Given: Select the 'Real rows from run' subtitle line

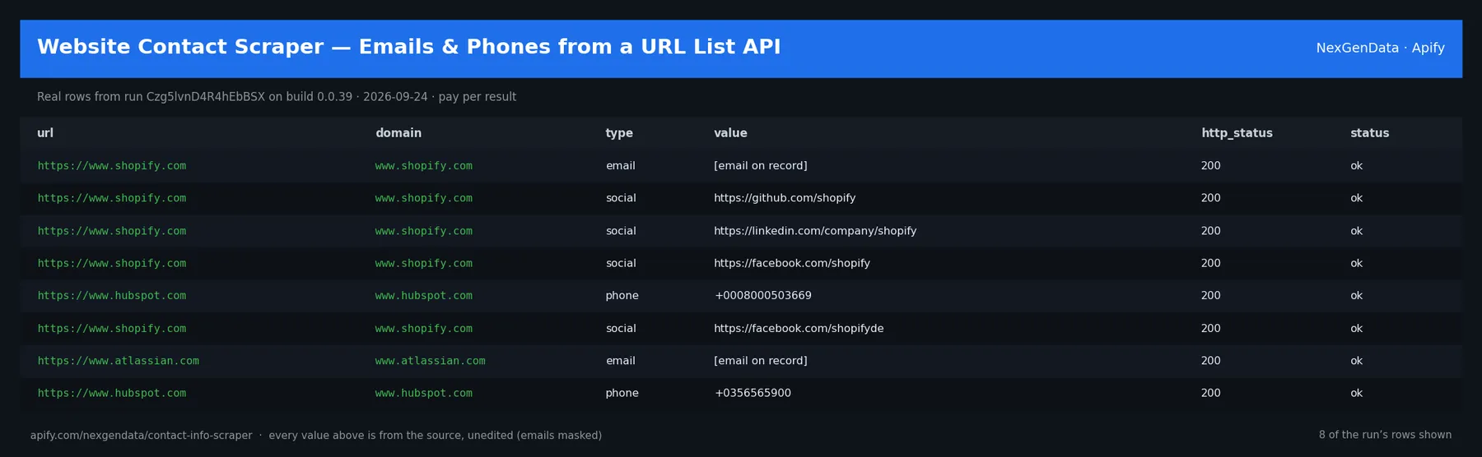Looking at the screenshot, I should 277,97.
